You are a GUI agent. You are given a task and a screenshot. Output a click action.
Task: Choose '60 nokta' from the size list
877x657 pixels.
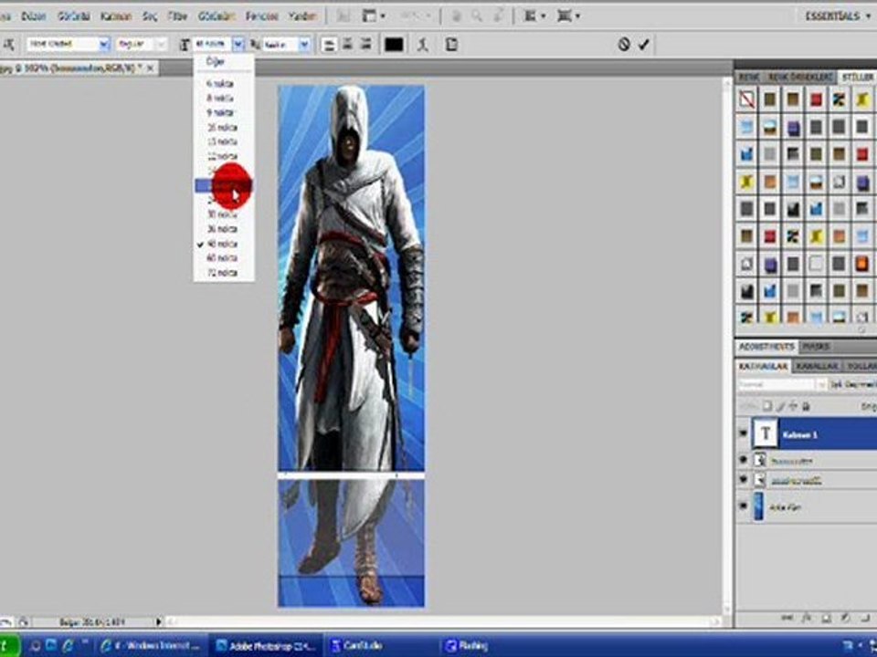click(x=224, y=257)
